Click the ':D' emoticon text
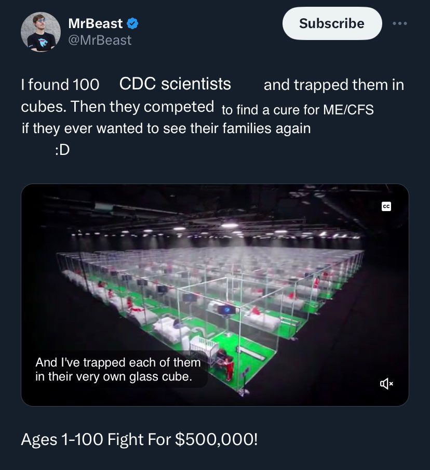This screenshot has width=430, height=470. 62,150
